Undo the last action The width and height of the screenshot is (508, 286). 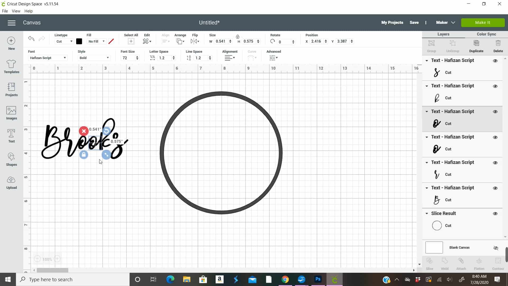click(31, 39)
